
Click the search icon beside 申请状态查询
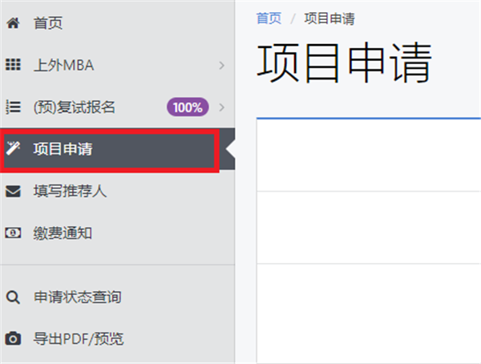[12, 297]
